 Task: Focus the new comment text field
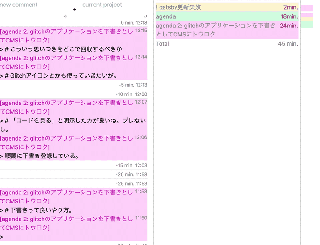[x=32, y=8]
